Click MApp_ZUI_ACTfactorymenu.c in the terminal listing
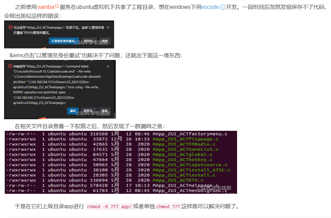 point(190,134)
